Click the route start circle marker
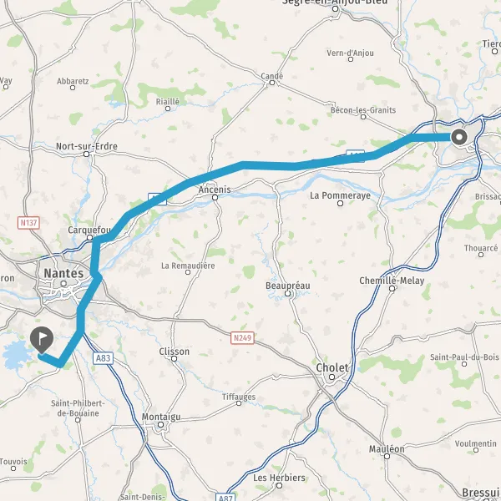501x501 pixels. click(x=459, y=138)
